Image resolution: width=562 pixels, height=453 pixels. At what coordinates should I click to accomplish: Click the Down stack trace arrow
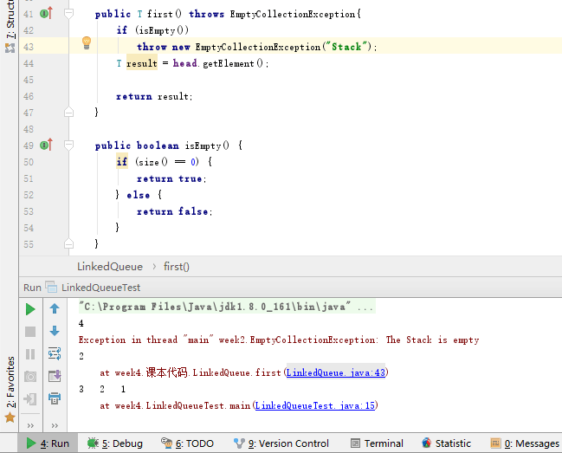(55, 331)
